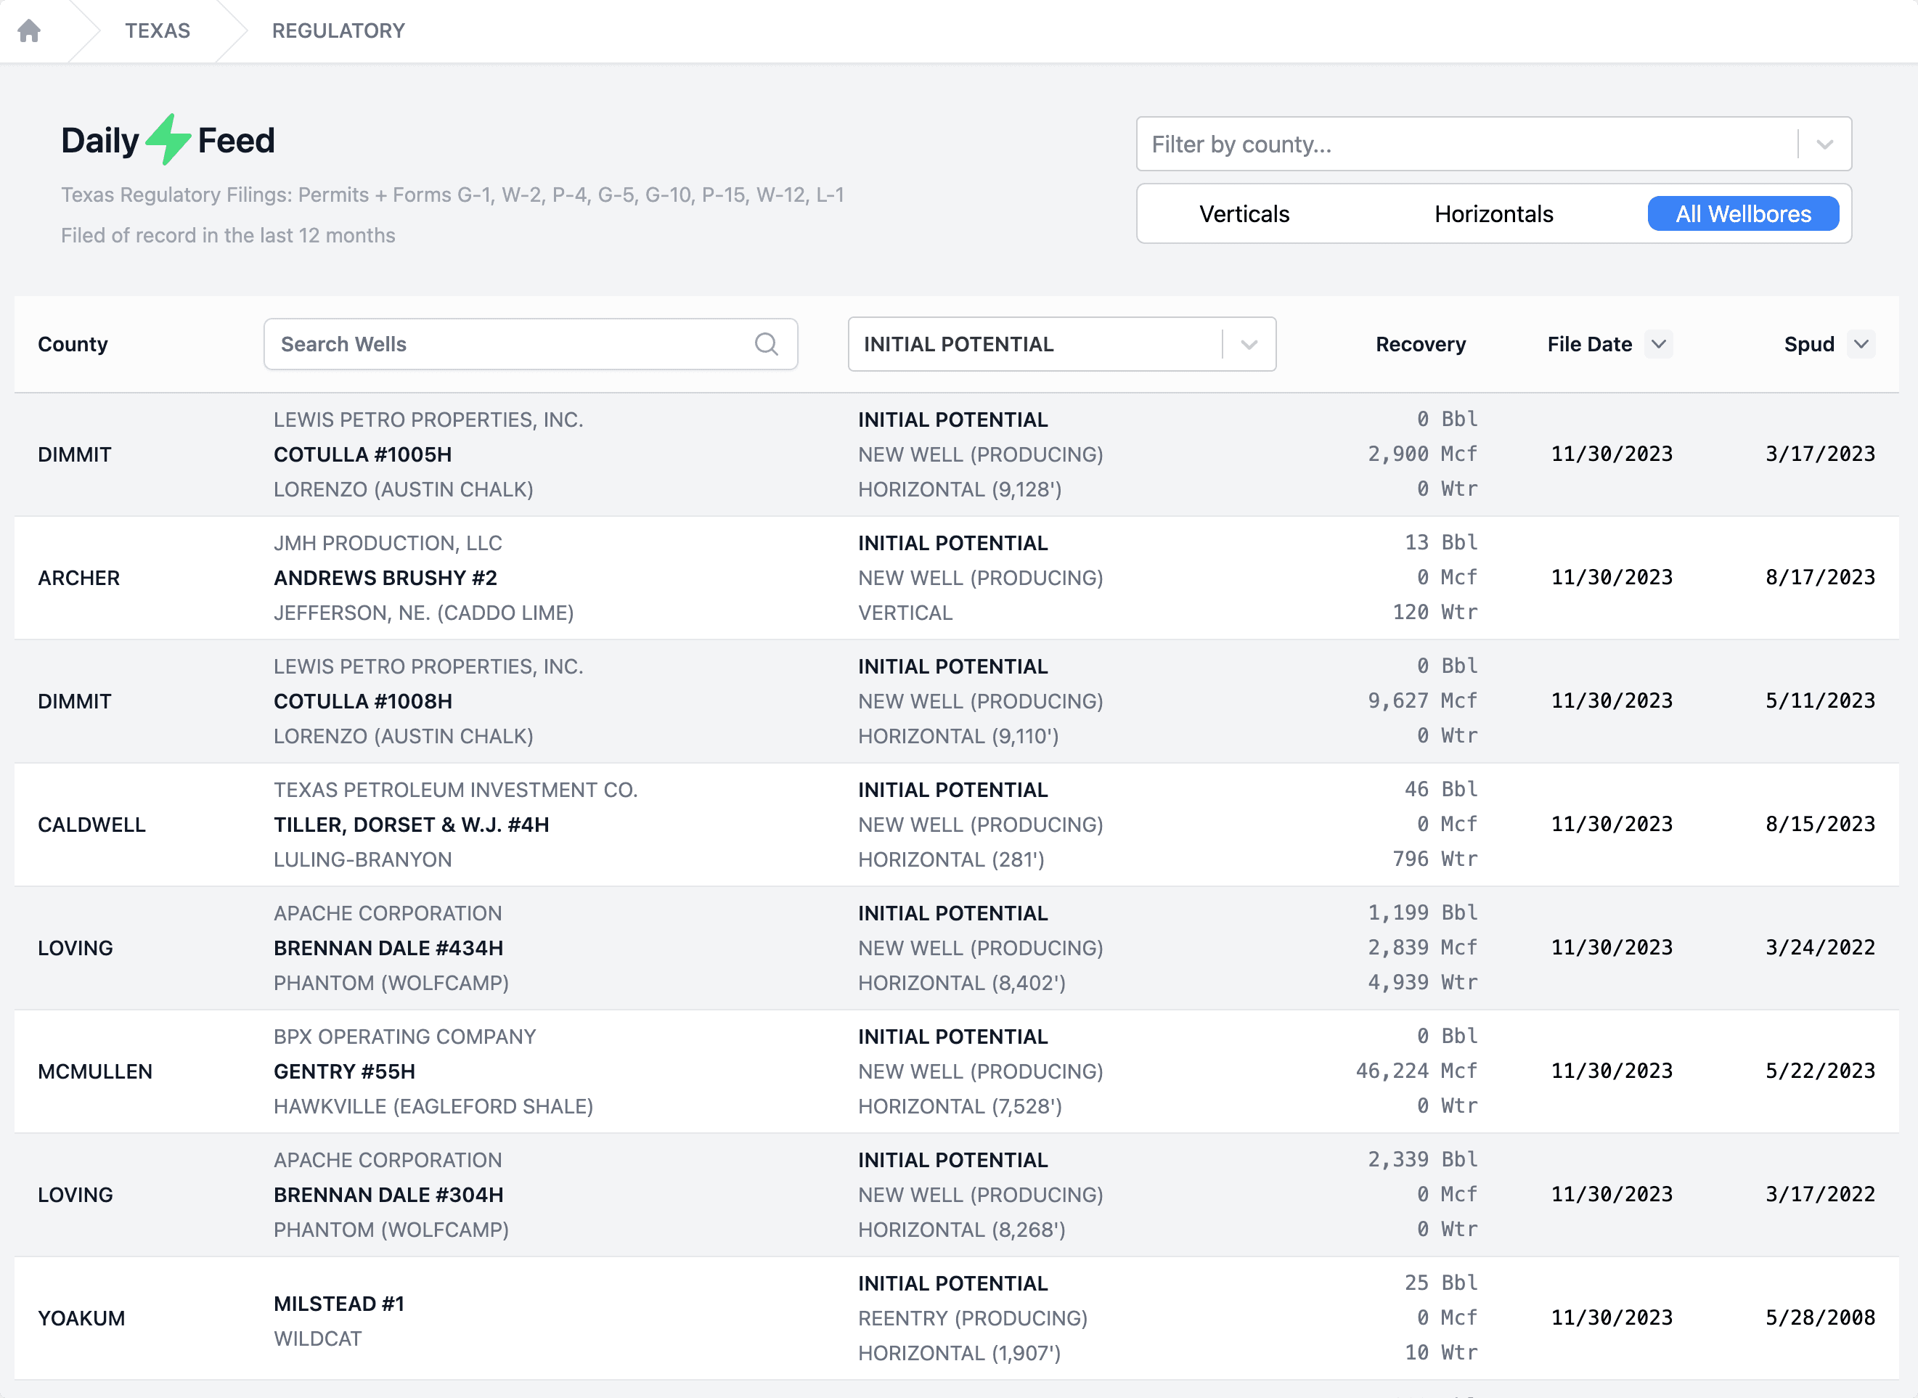Click operator BPX OPERATING COMPANY
The height and width of the screenshot is (1398, 1918).
[404, 1037]
